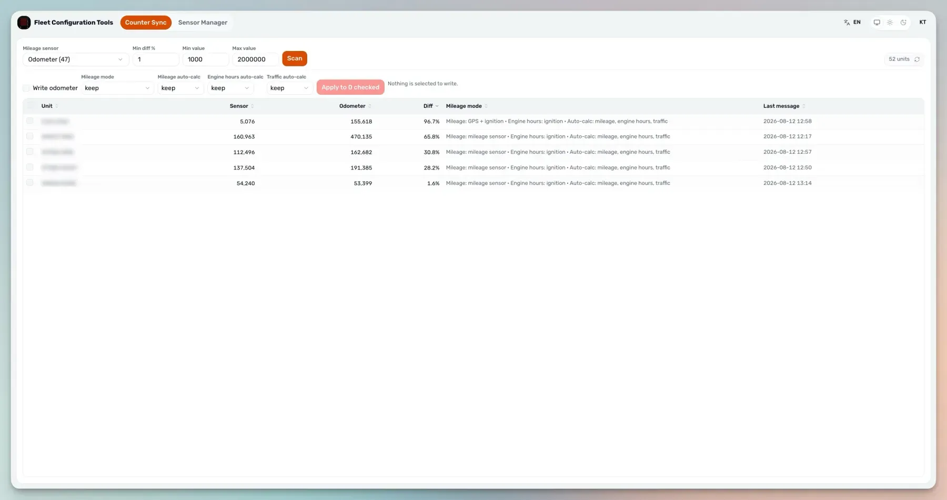
Task: Check the row with sensor 5,076
Action: 30,121
